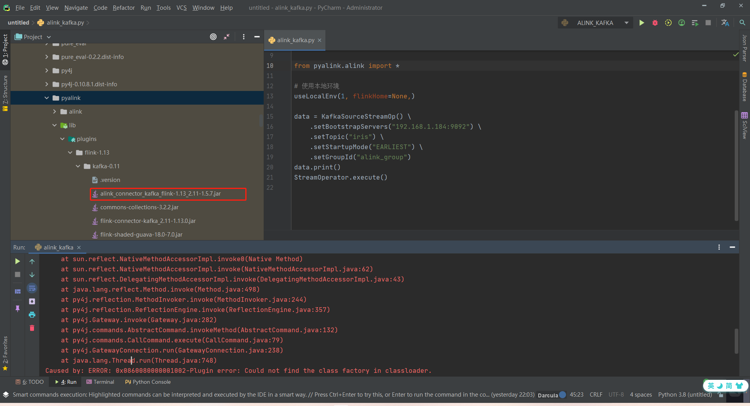
Task: Open the profiler run icon
Action: (682, 23)
